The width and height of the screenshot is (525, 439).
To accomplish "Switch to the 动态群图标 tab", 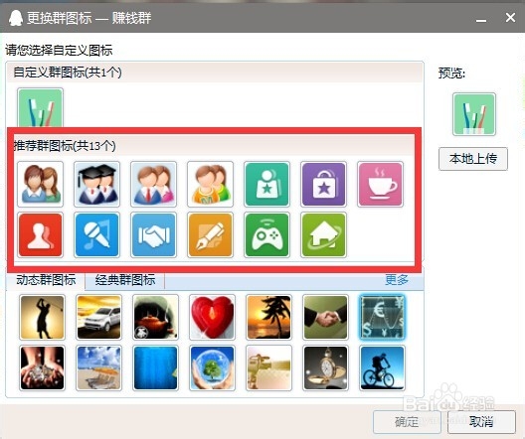I will click(x=46, y=280).
